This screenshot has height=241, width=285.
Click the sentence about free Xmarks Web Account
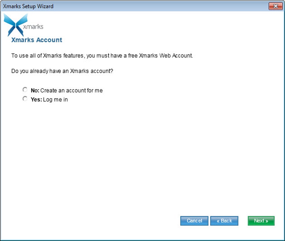point(102,56)
